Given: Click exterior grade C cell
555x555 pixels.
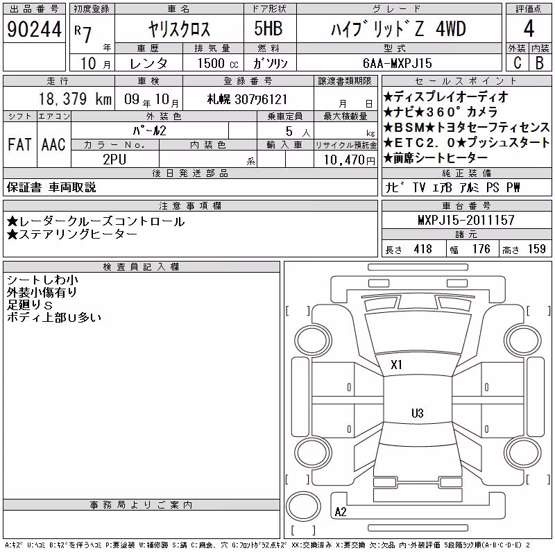Looking at the screenshot, I should pyautogui.click(x=517, y=63).
